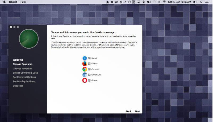Toggle the Chromium checkbox off

pyautogui.click(x=89, y=75)
